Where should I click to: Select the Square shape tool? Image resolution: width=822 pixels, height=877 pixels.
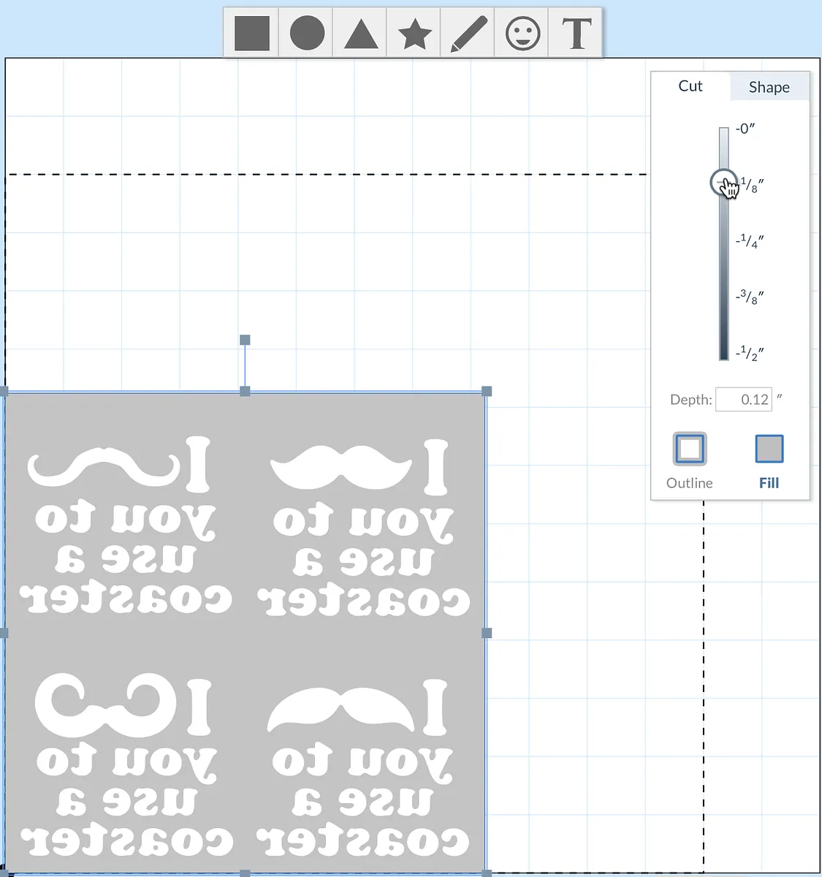[251, 34]
